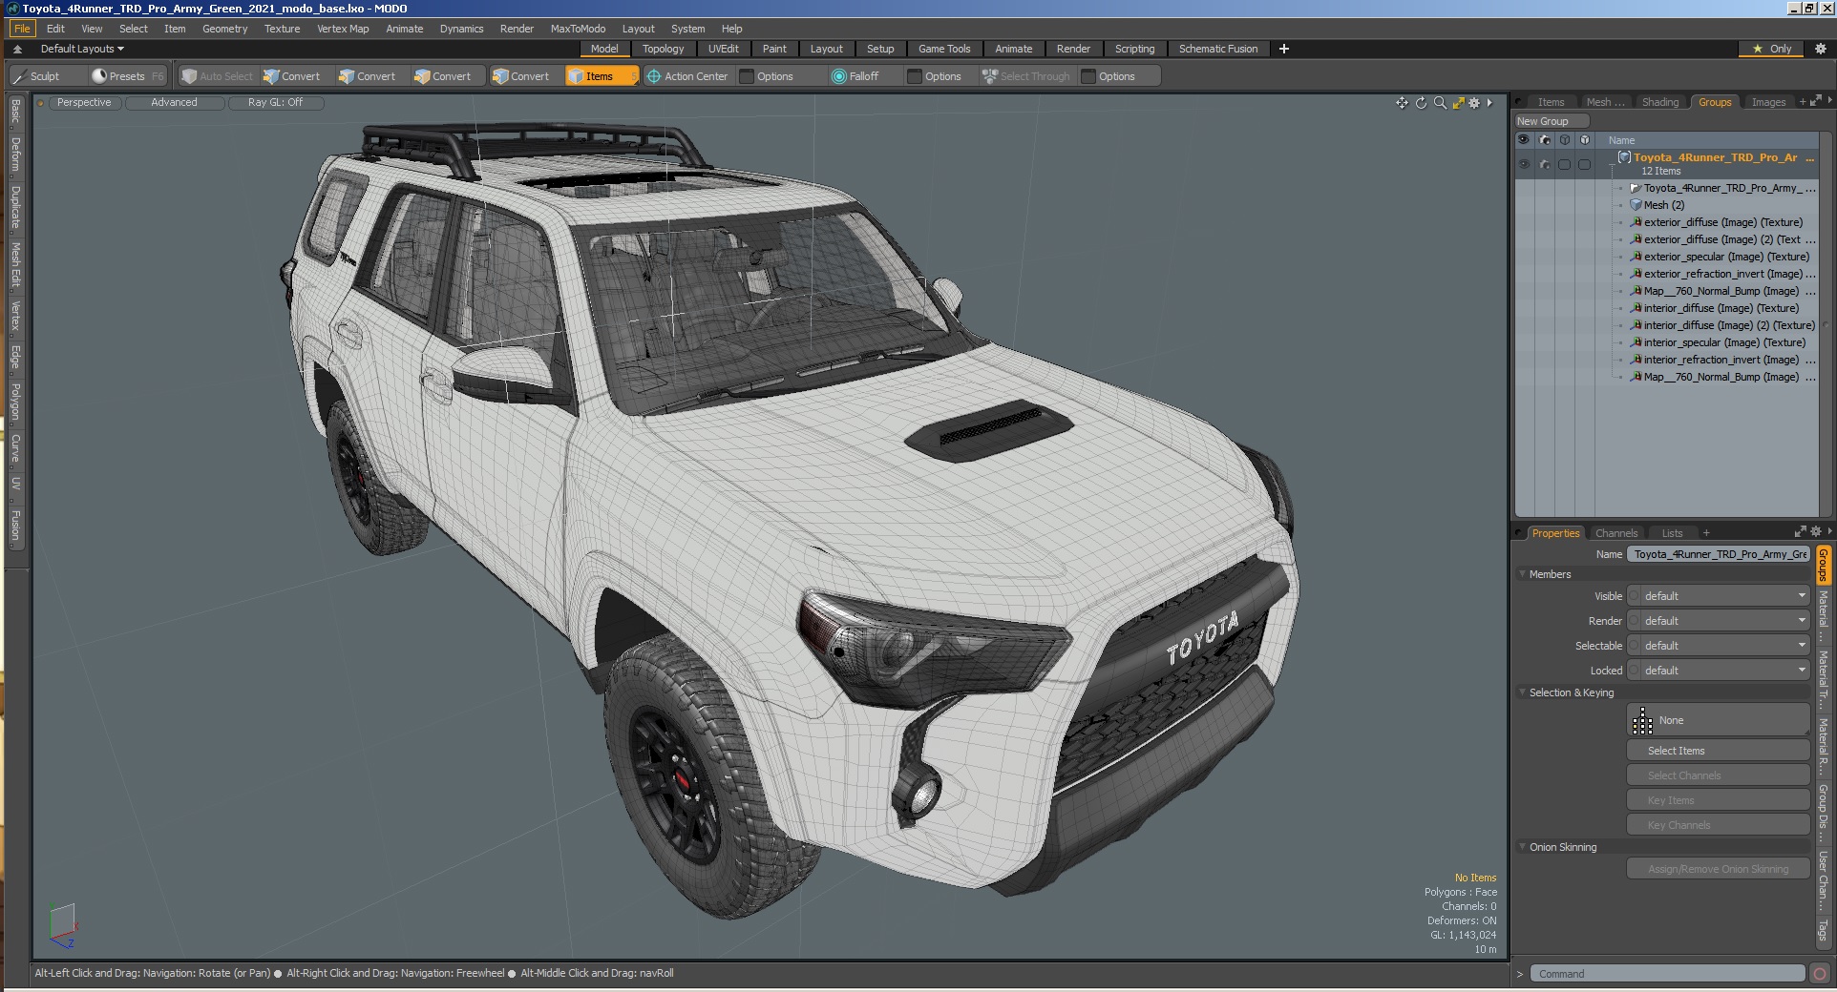
Task: Click Assign/Remove Onion Skinning button
Action: (x=1719, y=869)
